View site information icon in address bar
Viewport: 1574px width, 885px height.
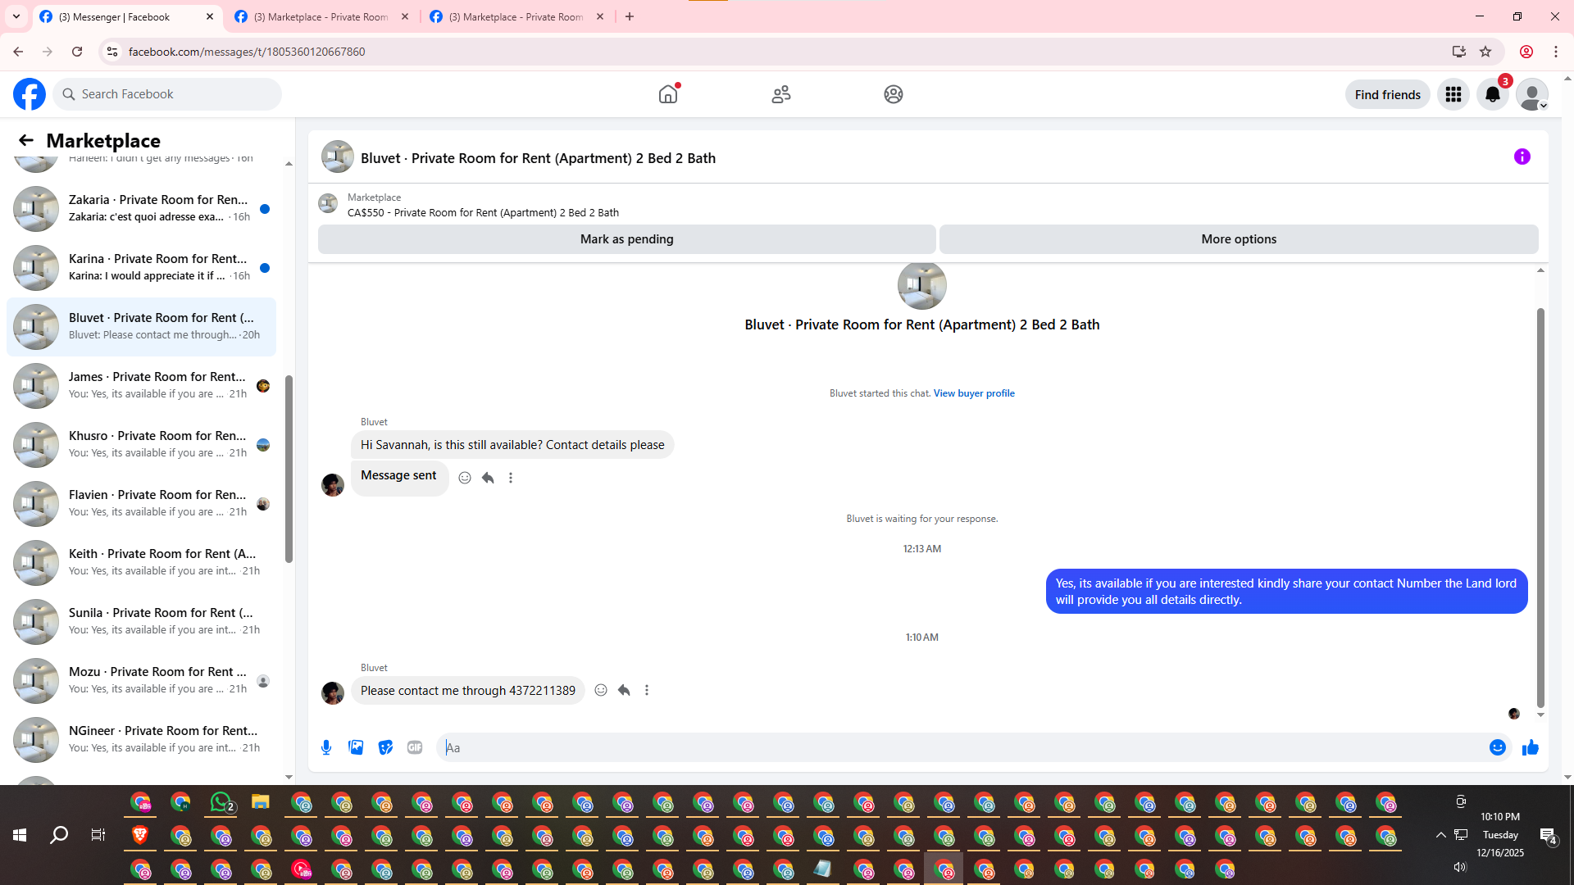(112, 52)
